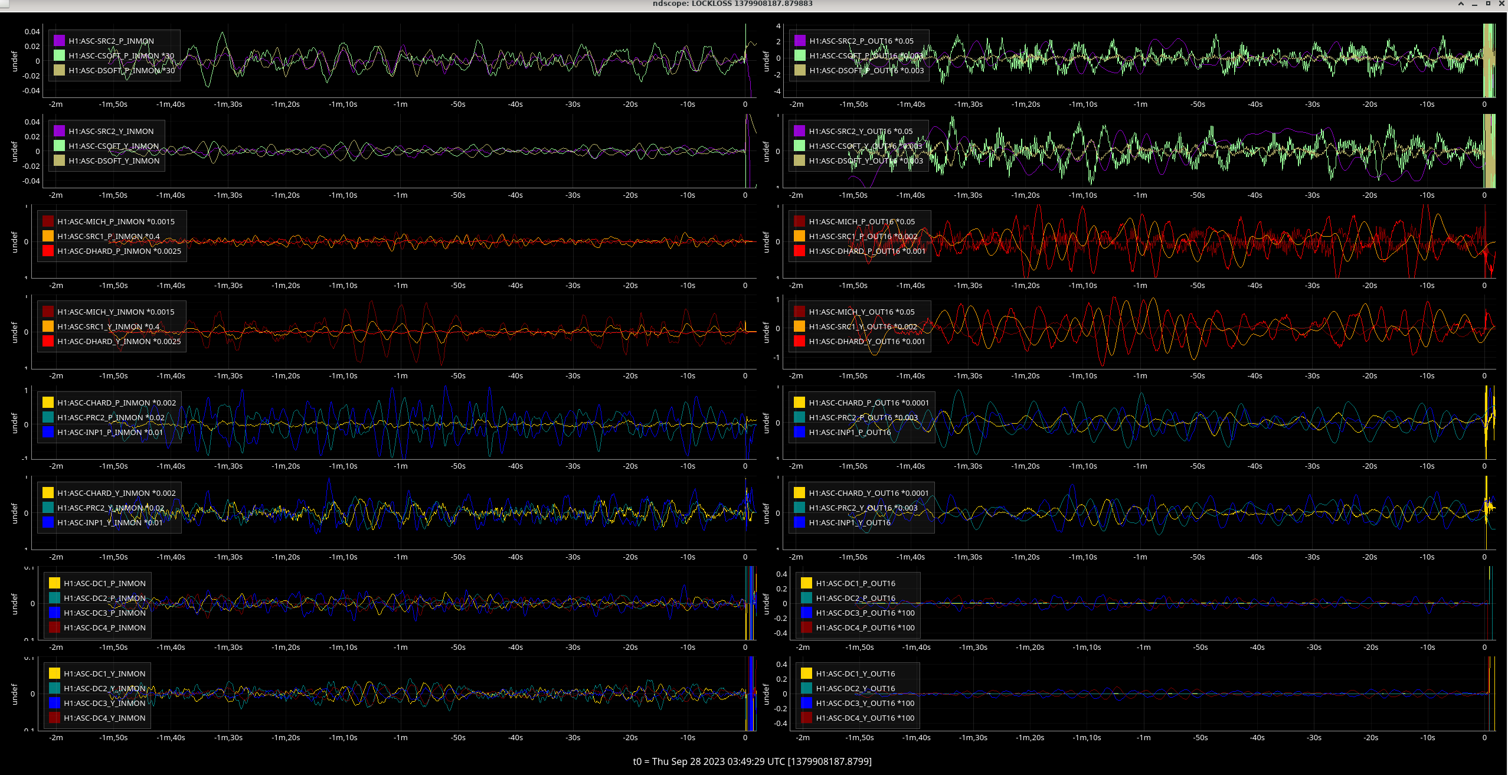Viewport: 1508px width, 775px height.
Task: Click the yellow swatch for H1:ASC-CHARD_P_INMON *0.002
Action: (x=48, y=403)
